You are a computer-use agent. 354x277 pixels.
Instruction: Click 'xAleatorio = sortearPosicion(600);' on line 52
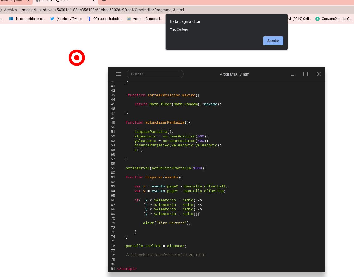tap(171, 136)
